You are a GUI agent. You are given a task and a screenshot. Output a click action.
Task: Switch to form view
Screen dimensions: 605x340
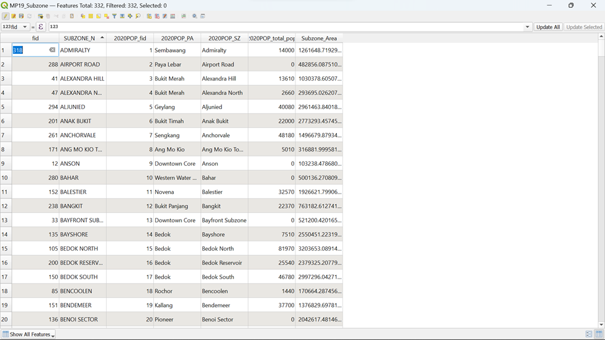589,334
